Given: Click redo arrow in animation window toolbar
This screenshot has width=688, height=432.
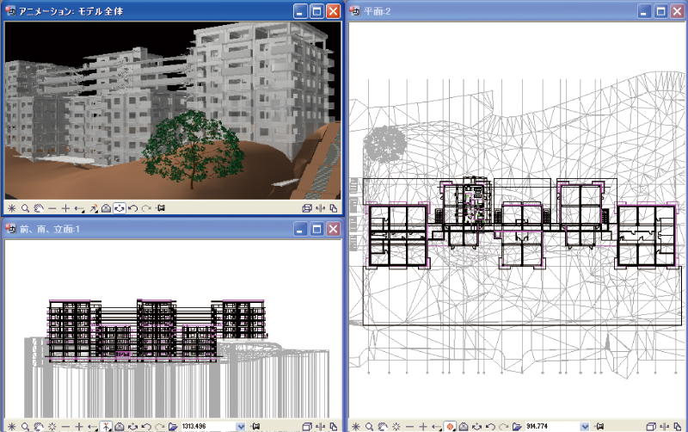Looking at the screenshot, I should coord(146,208).
